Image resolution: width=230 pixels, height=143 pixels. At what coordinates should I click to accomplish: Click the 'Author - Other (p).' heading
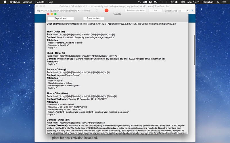click(x=57, y=69)
